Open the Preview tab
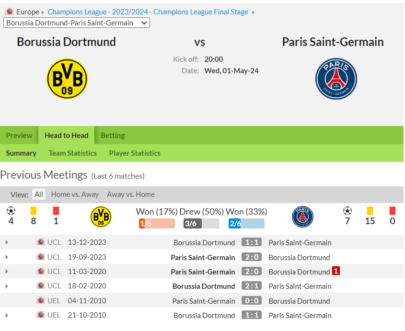The height and width of the screenshot is (331, 405). (x=19, y=135)
